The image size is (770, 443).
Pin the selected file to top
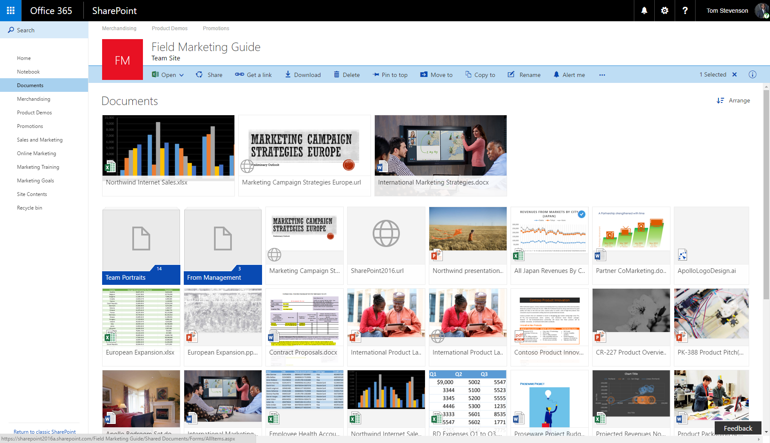click(390, 74)
